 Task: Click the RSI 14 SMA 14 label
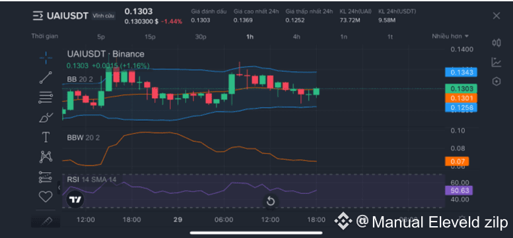91,179
